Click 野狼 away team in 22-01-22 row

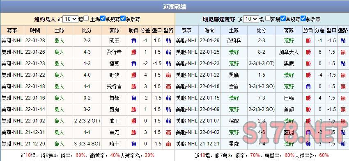click(115, 75)
